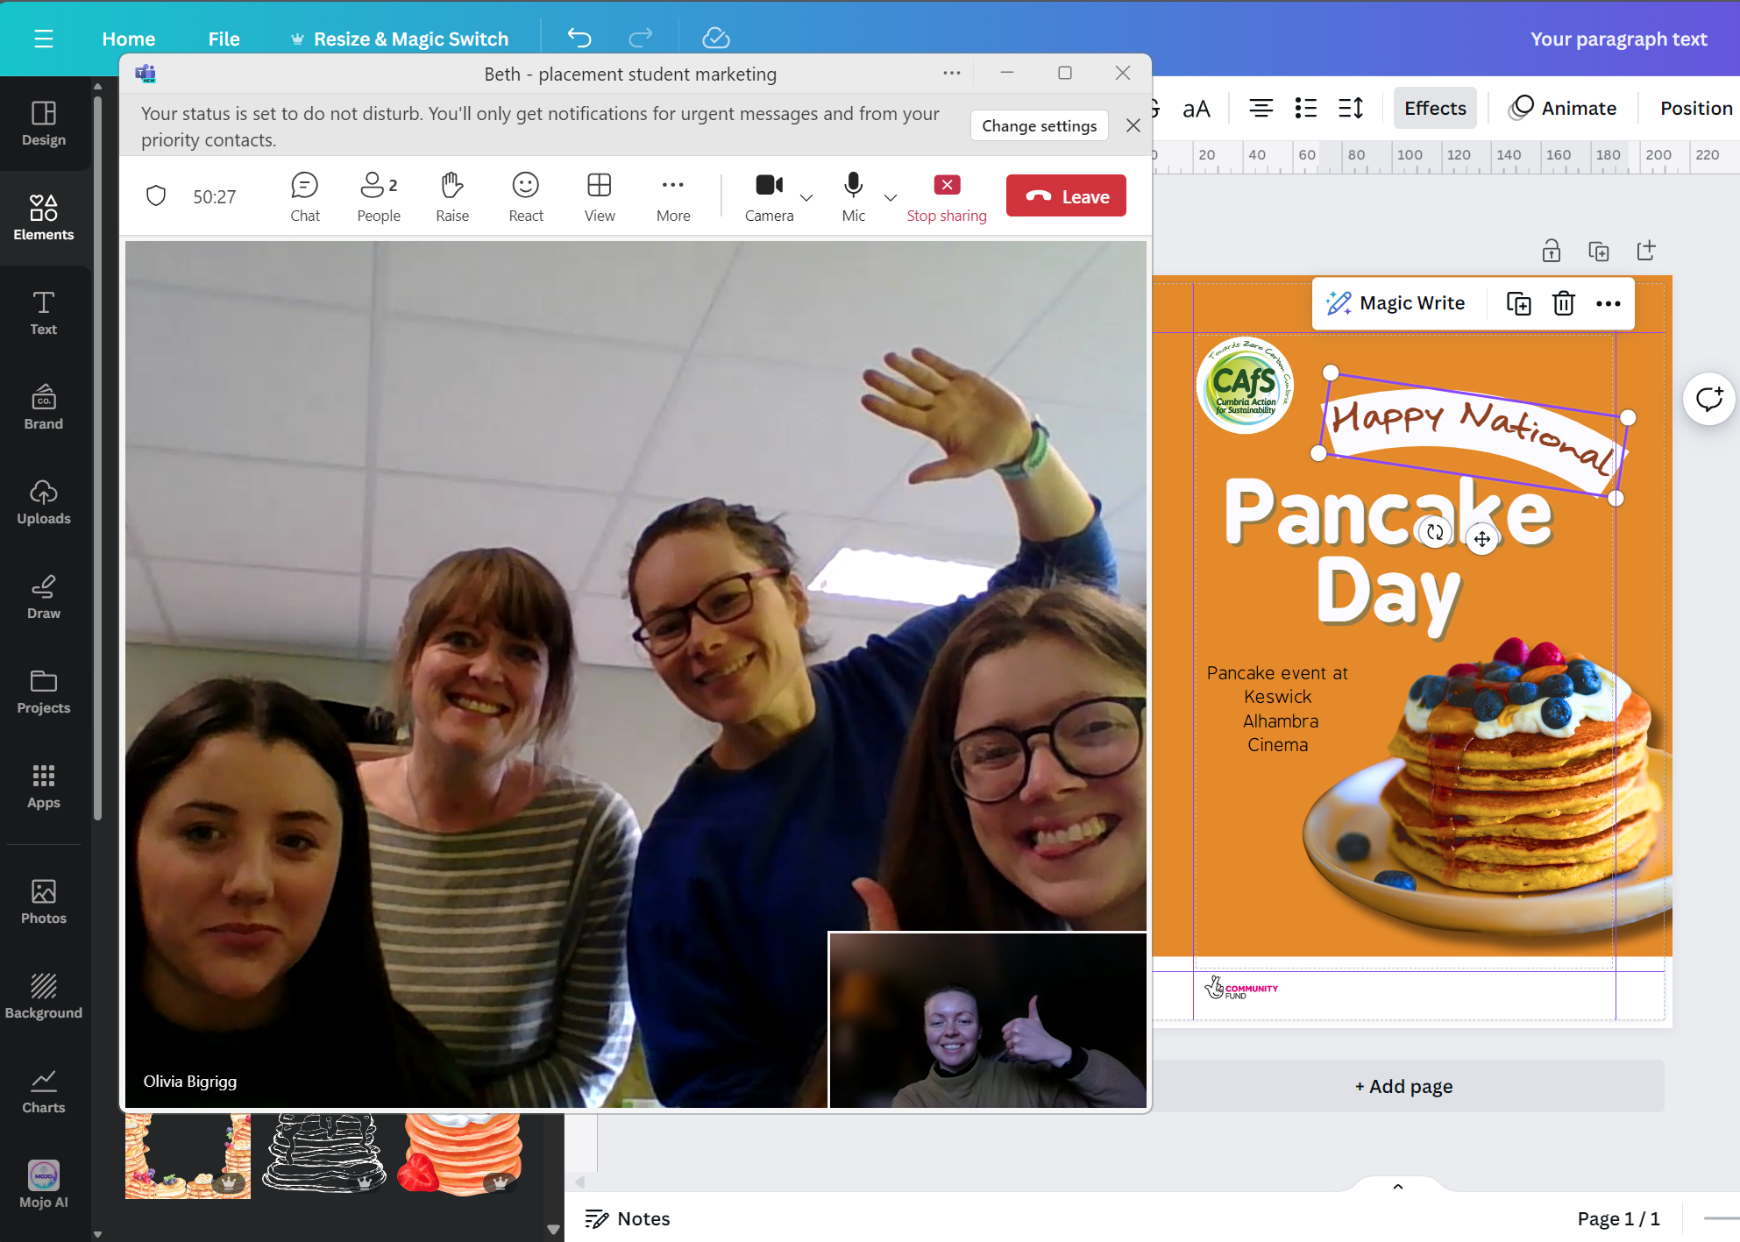Expand the Mic options dropdown arrow

coord(891,197)
